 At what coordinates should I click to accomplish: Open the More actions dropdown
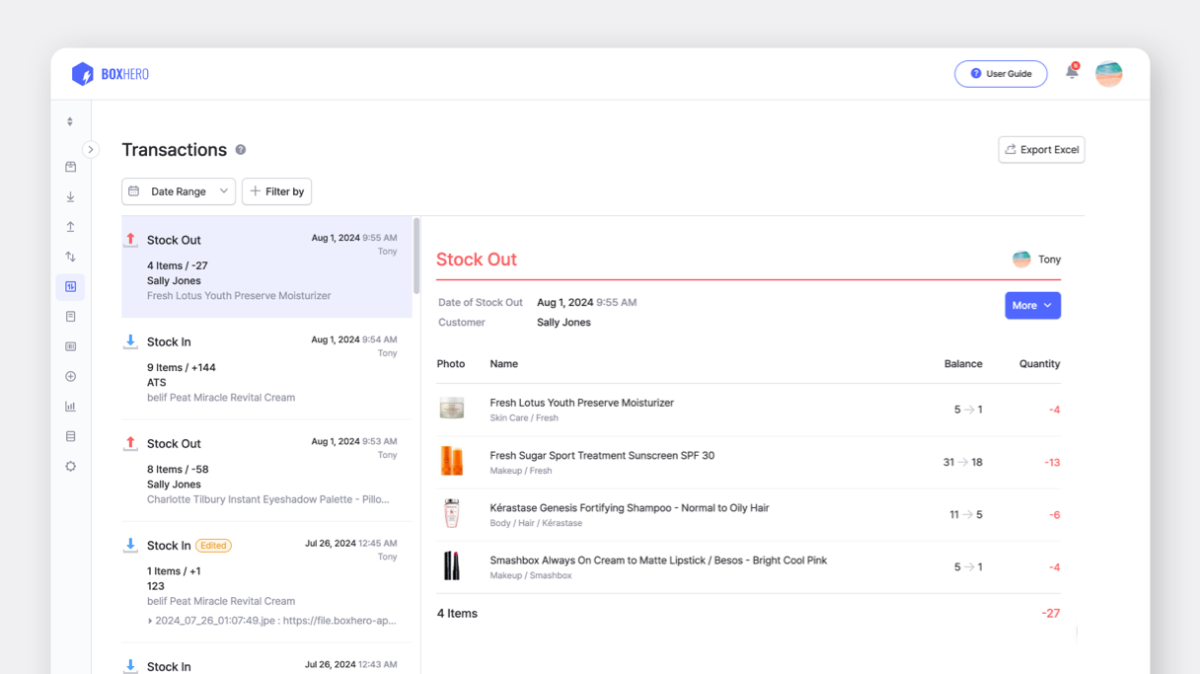pyautogui.click(x=1032, y=305)
